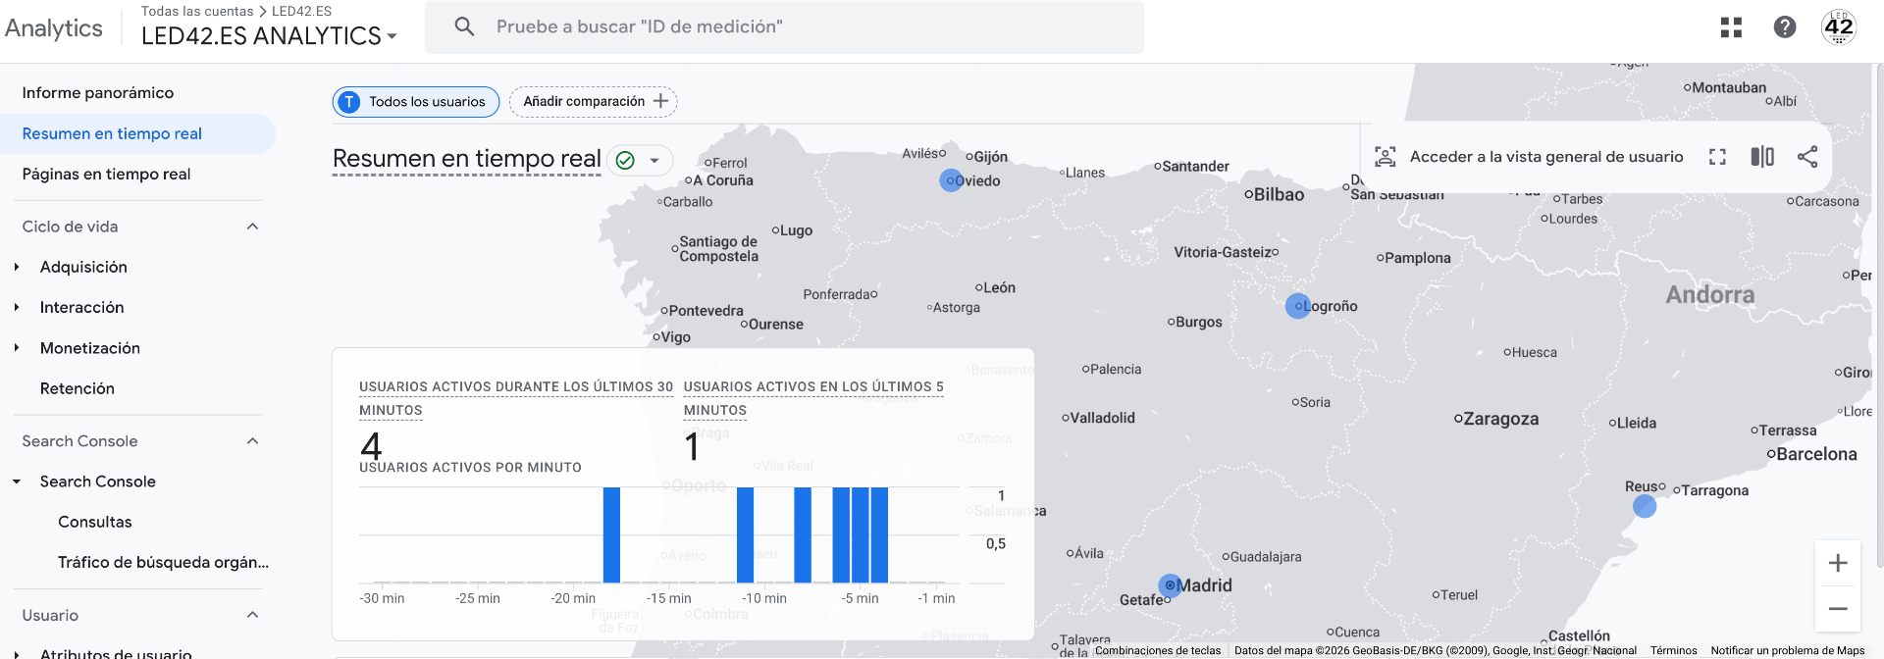Click the user bubble near Reus

point(1645,506)
